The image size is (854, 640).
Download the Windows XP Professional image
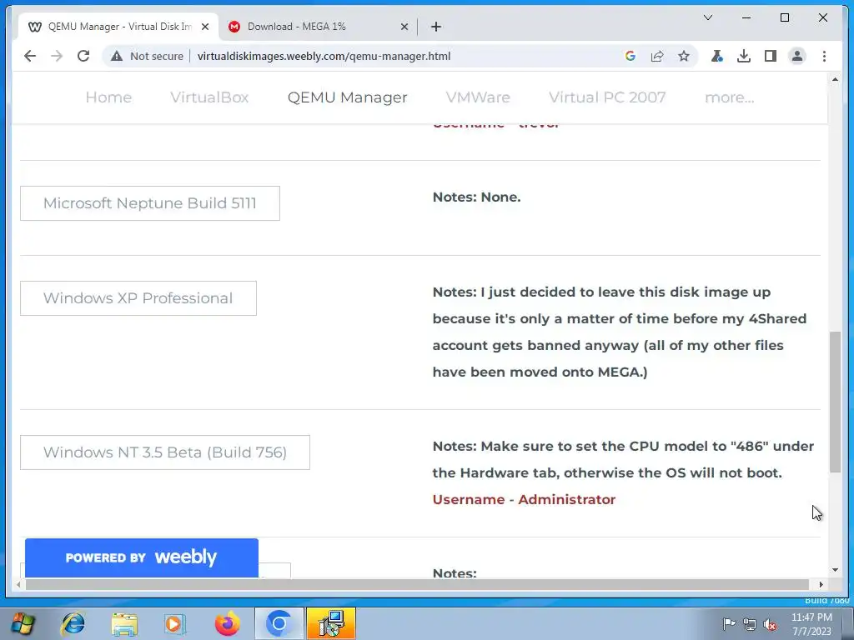click(x=138, y=298)
